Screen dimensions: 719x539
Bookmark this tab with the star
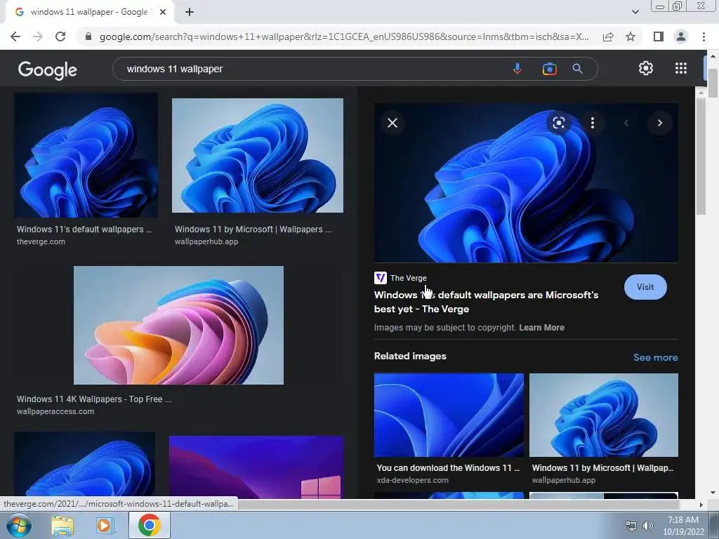coord(631,36)
